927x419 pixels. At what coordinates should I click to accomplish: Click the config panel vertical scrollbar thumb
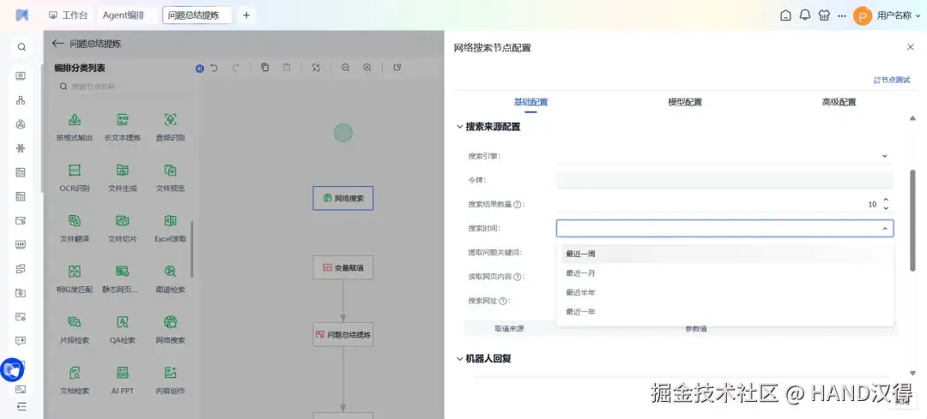pos(912,220)
